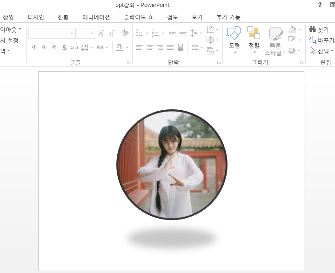Open ribbon display options icon
Viewport: 335px width, 273px height.
point(332,5)
